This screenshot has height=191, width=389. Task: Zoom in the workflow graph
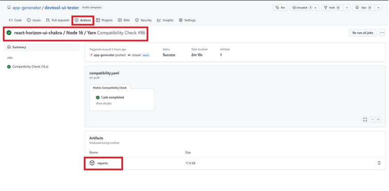point(378,120)
